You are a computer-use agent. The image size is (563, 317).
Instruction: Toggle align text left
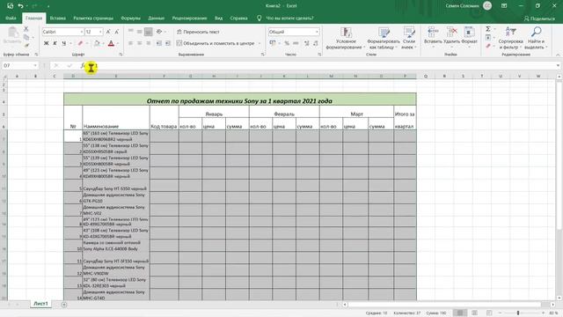131,43
